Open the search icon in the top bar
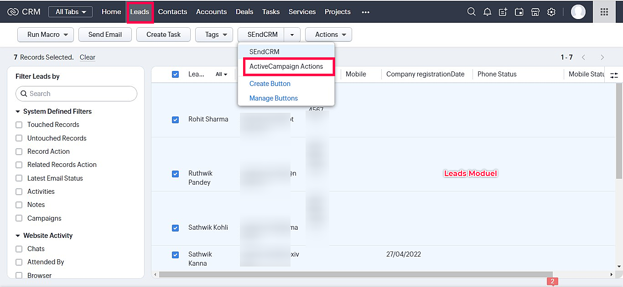623x287 pixels. [472, 12]
